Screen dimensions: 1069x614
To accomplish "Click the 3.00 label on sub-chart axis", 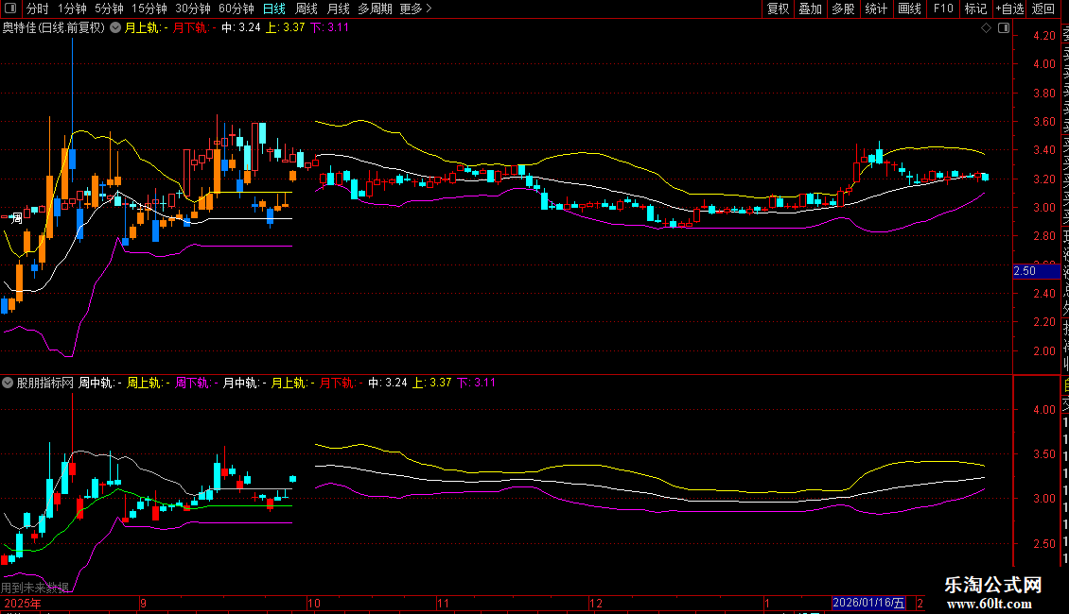I will point(1043,499).
